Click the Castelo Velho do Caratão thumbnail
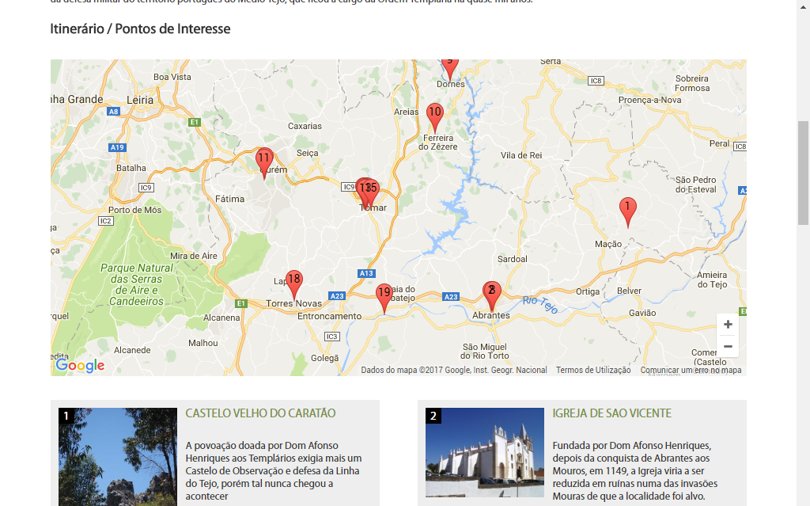Image resolution: width=810 pixels, height=506 pixels. 118,457
